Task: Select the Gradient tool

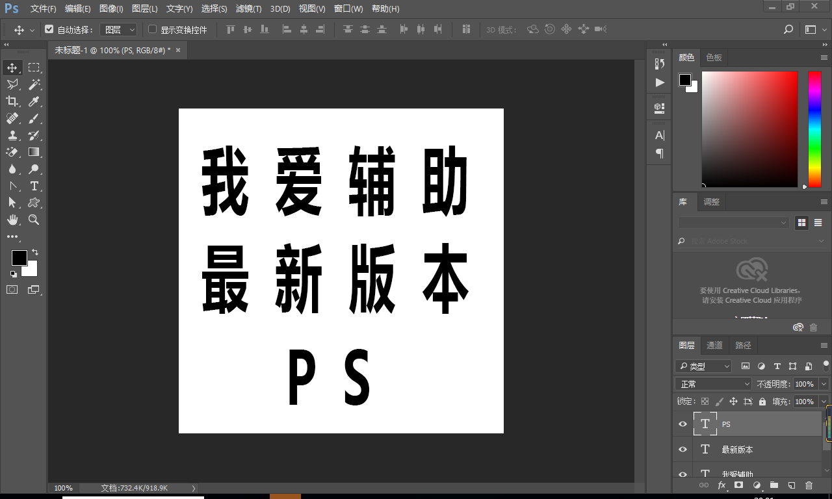Action: [34, 152]
